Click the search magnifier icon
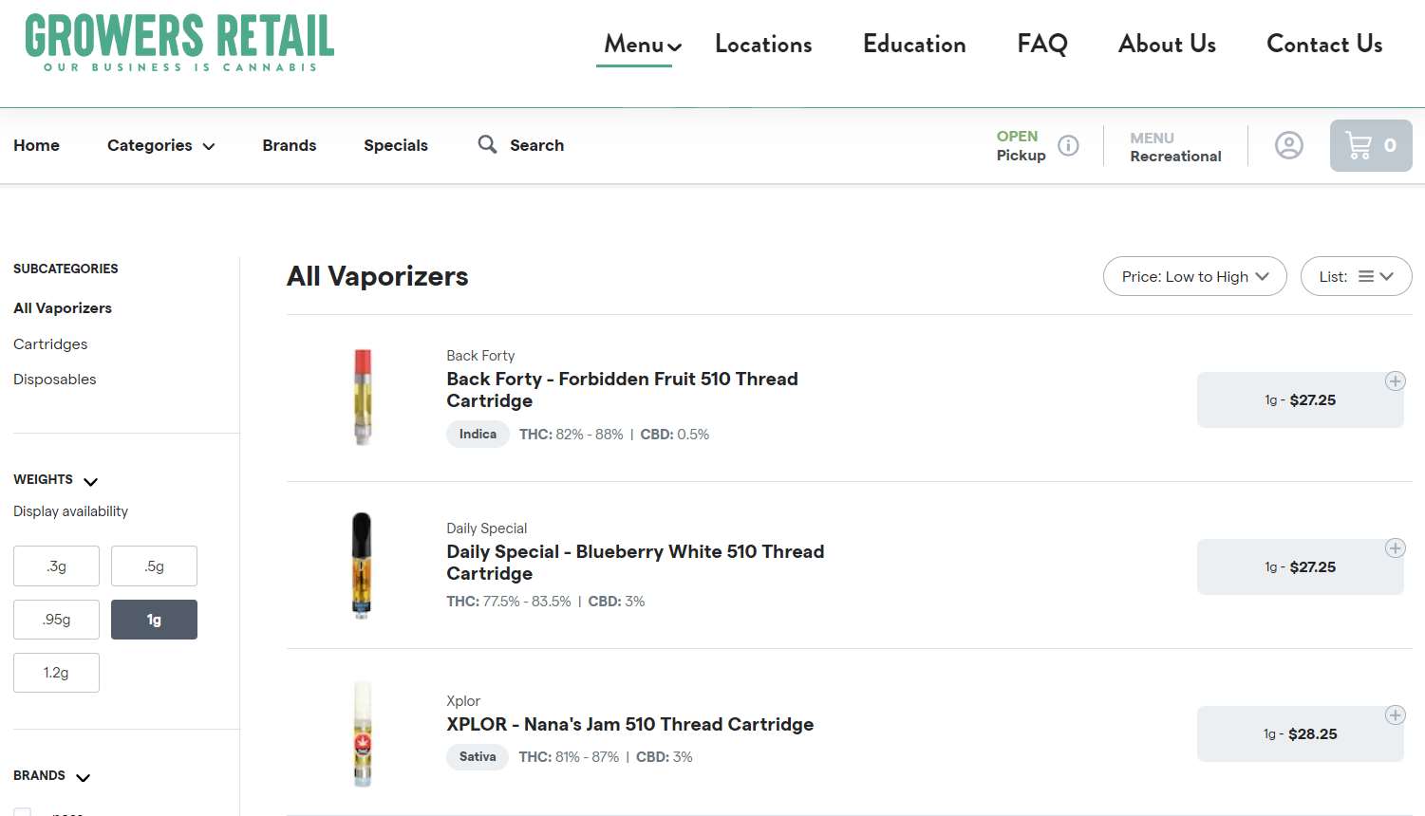1425x816 pixels. coord(487,144)
